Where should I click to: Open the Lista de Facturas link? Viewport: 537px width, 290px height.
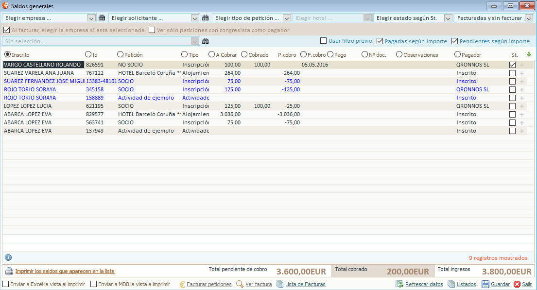[x=305, y=284]
